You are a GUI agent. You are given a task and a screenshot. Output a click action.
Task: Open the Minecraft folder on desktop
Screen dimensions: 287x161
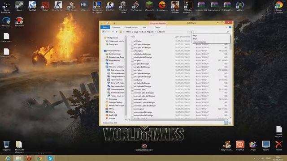coord(19,147)
